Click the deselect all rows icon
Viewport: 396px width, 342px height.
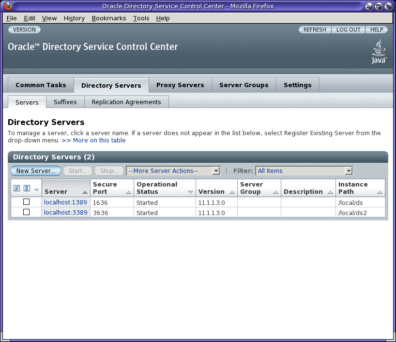coord(26,187)
